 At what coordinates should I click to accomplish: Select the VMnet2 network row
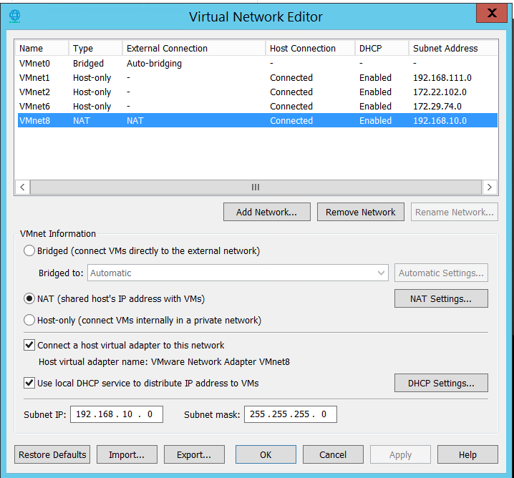35,92
